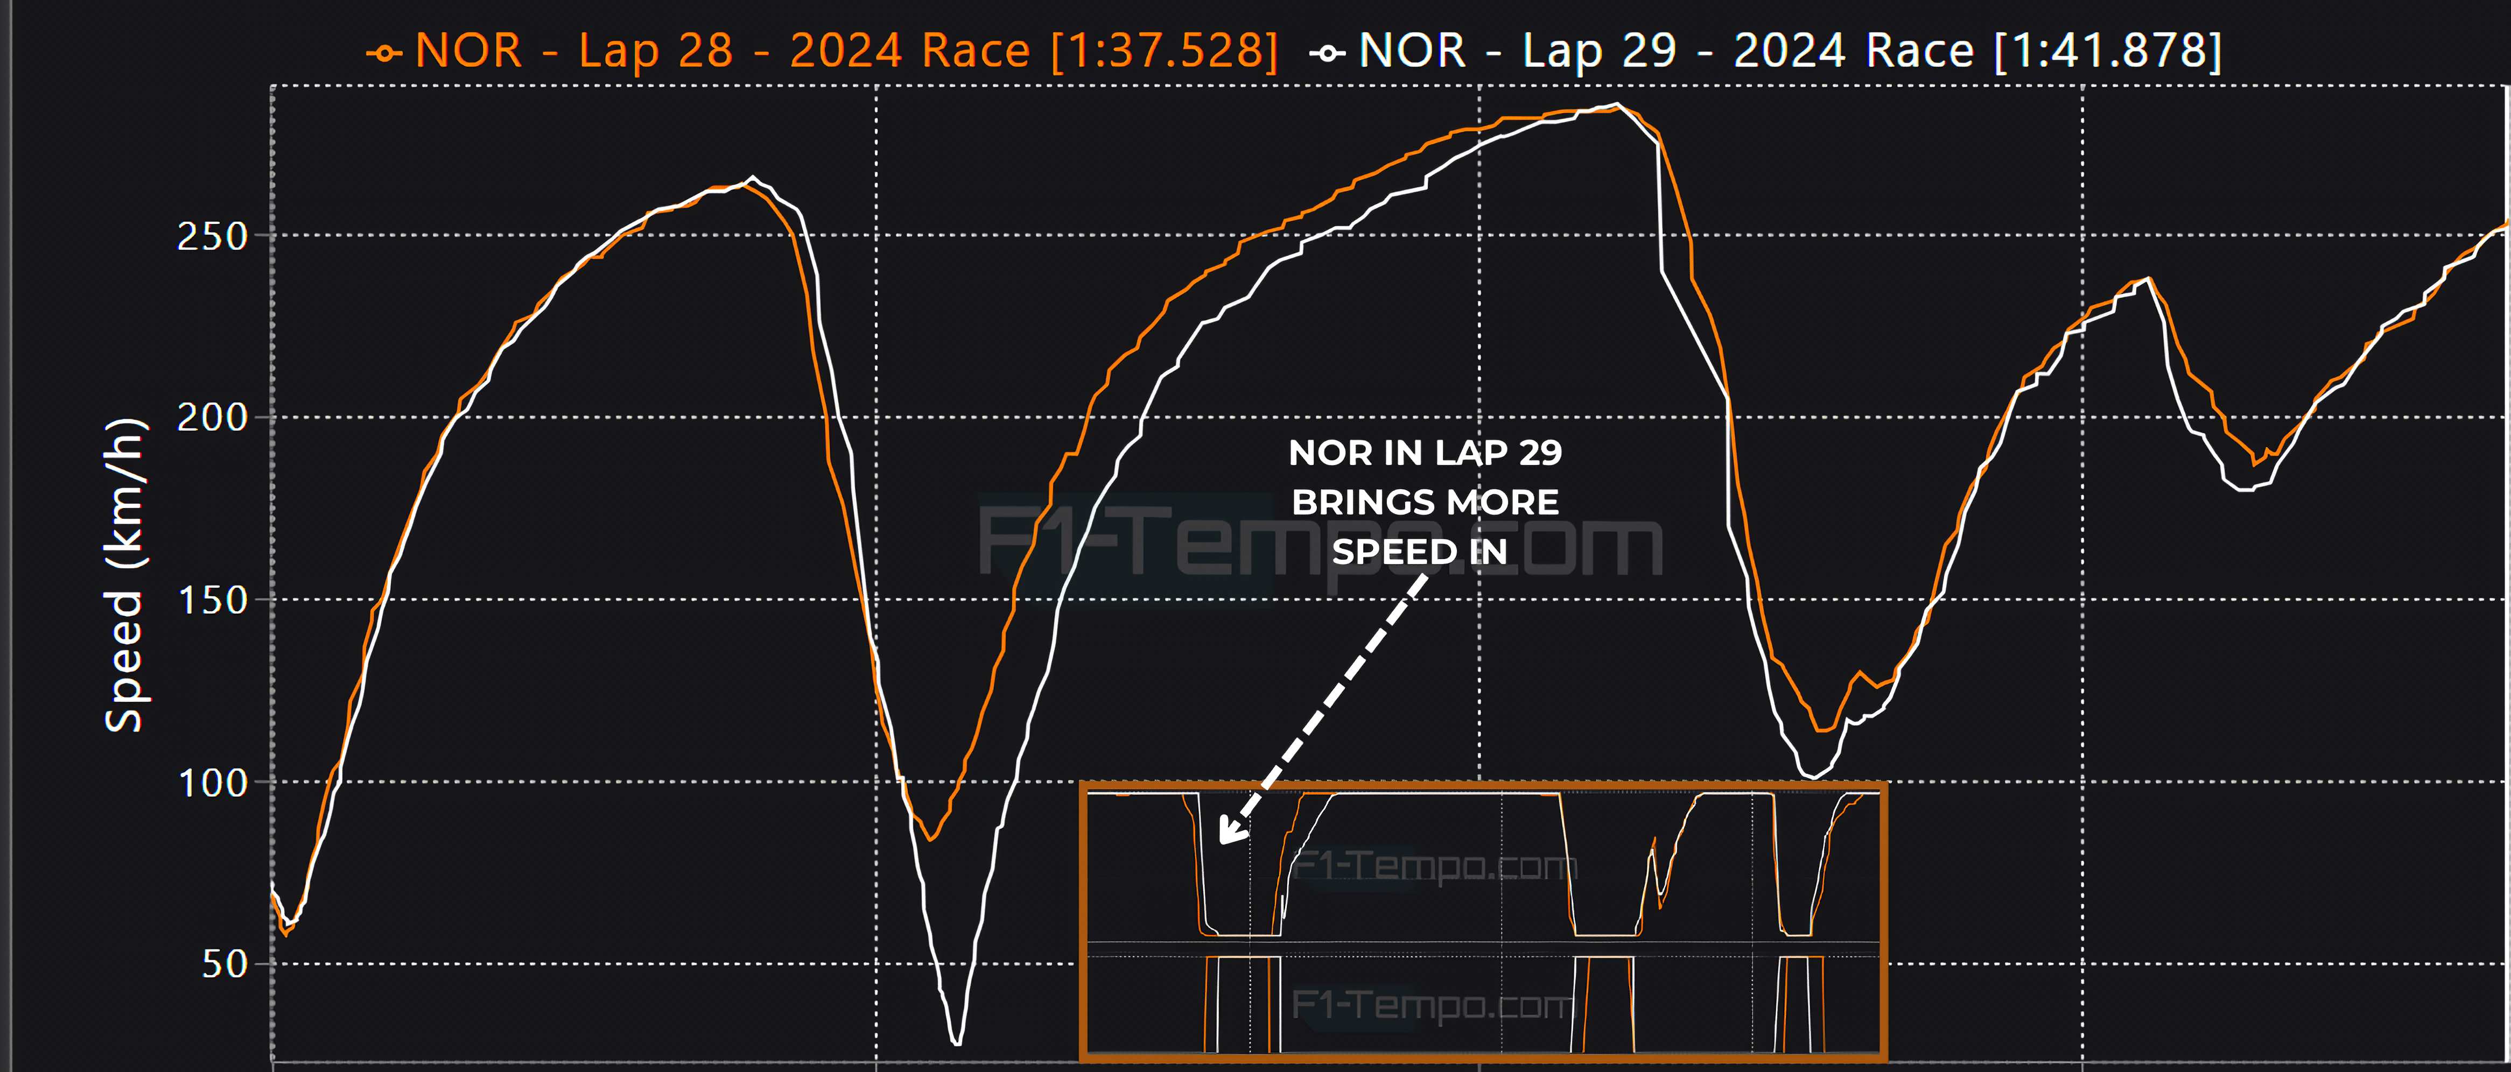Click the orange Lap 28 legend marker
The image size is (2511, 1072).
coord(384,54)
